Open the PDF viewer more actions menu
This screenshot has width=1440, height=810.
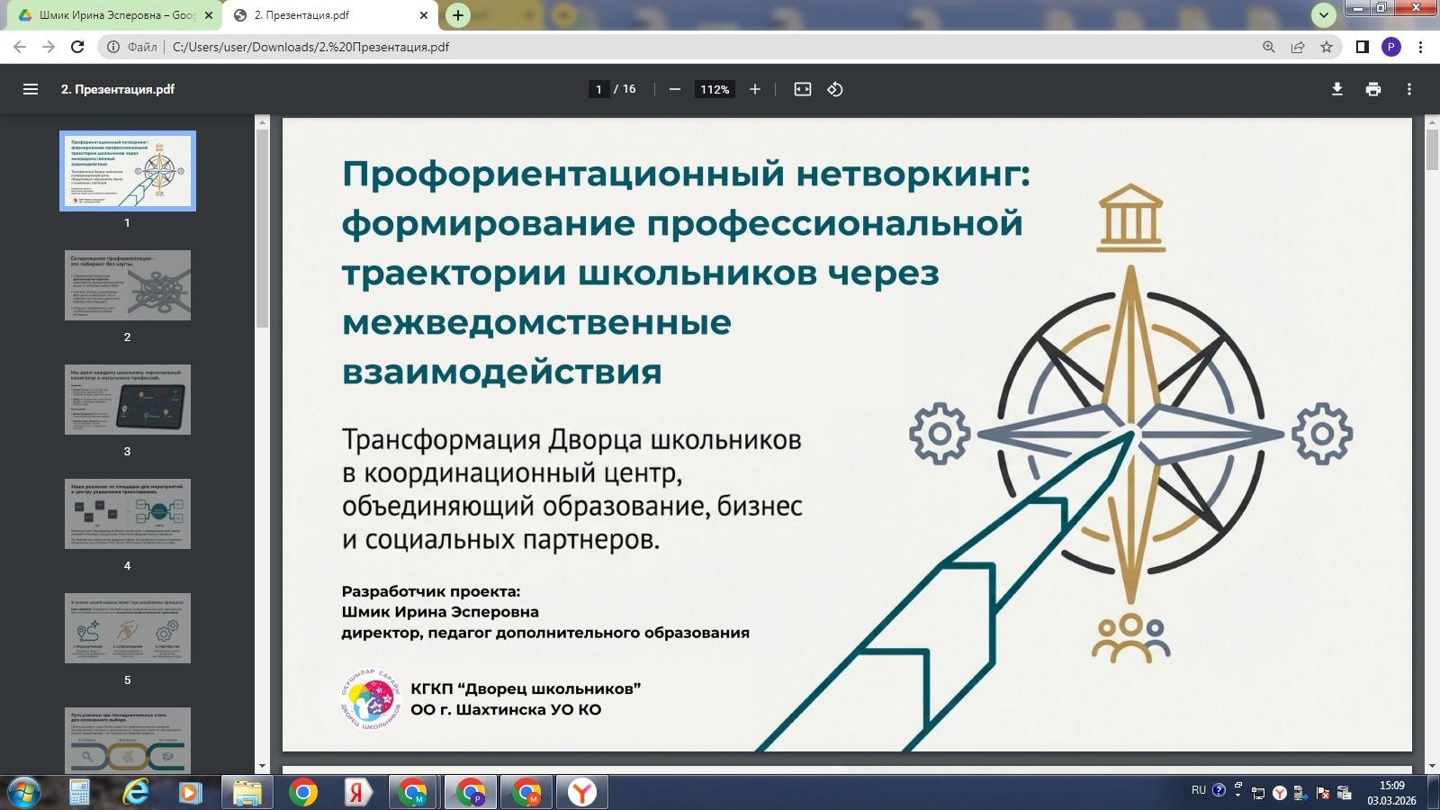[1409, 89]
